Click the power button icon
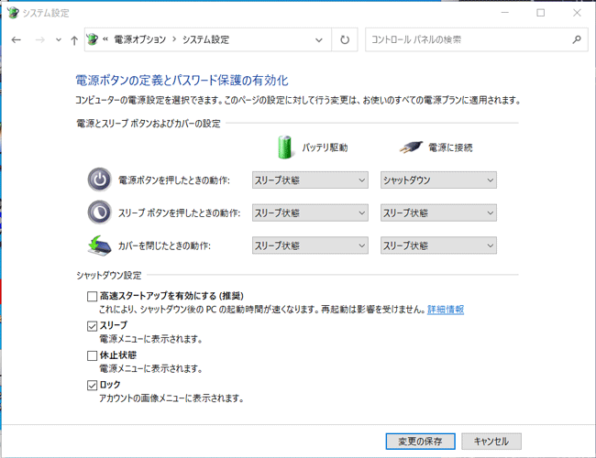 100,180
